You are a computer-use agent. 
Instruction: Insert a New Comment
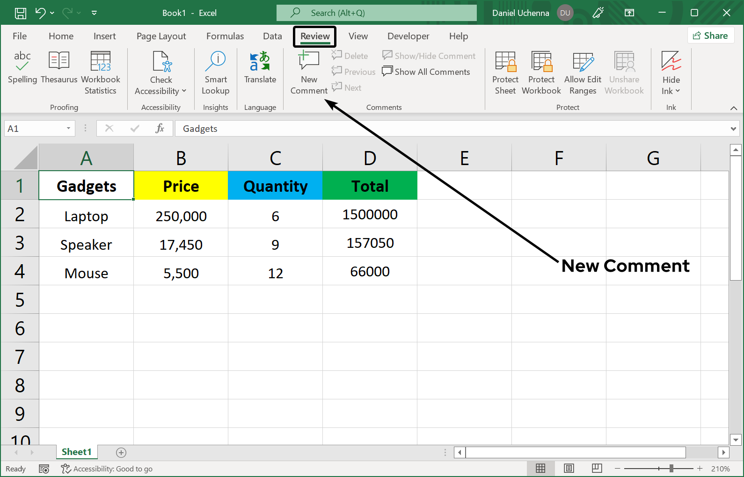[x=309, y=73]
